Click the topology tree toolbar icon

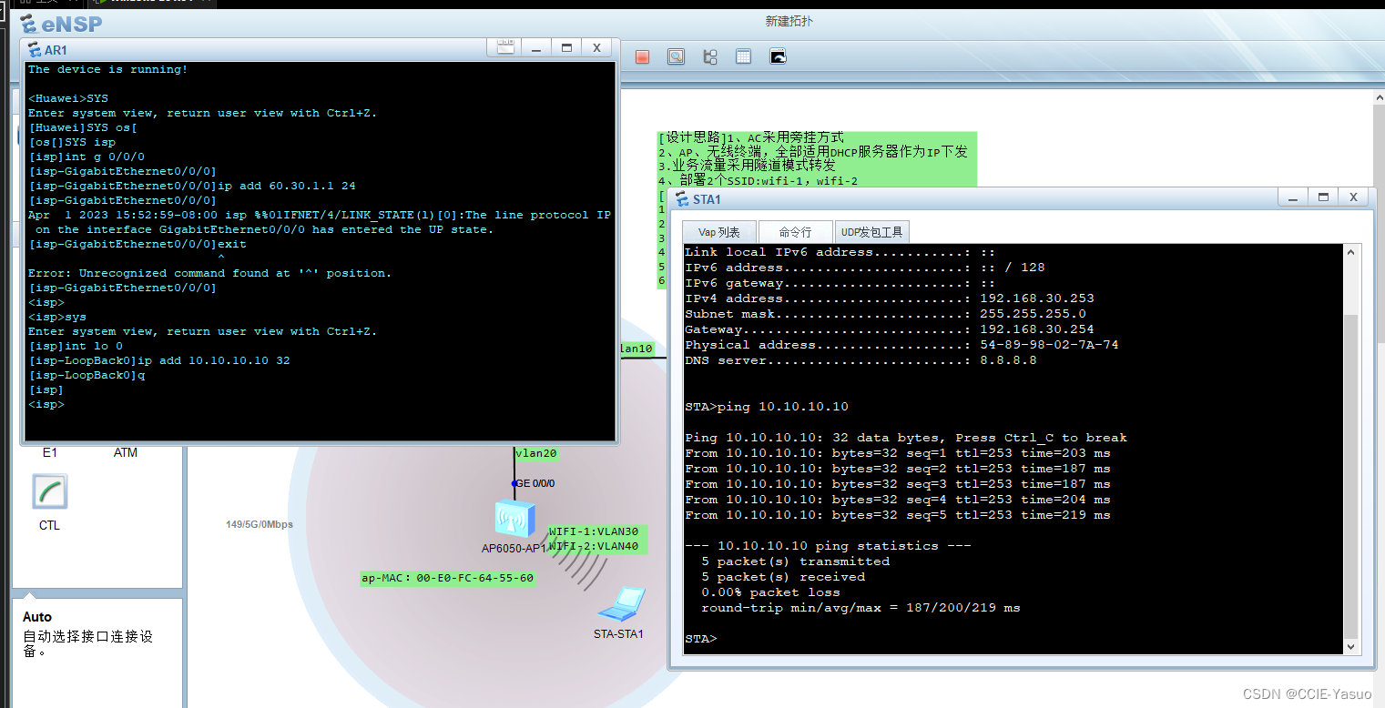click(710, 56)
